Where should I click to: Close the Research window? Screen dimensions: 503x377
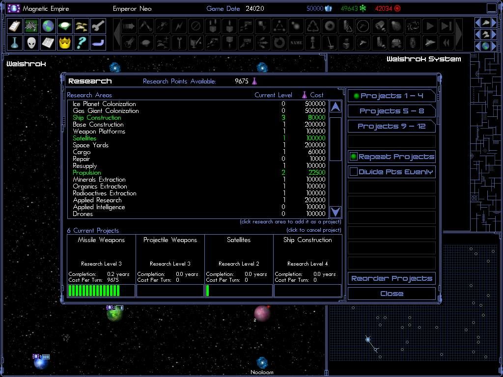click(x=391, y=294)
